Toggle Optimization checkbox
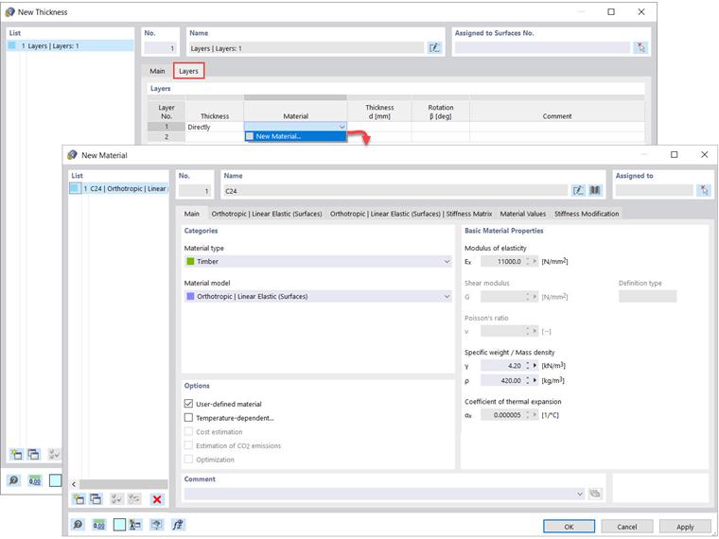The width and height of the screenshot is (719, 539). point(188,459)
